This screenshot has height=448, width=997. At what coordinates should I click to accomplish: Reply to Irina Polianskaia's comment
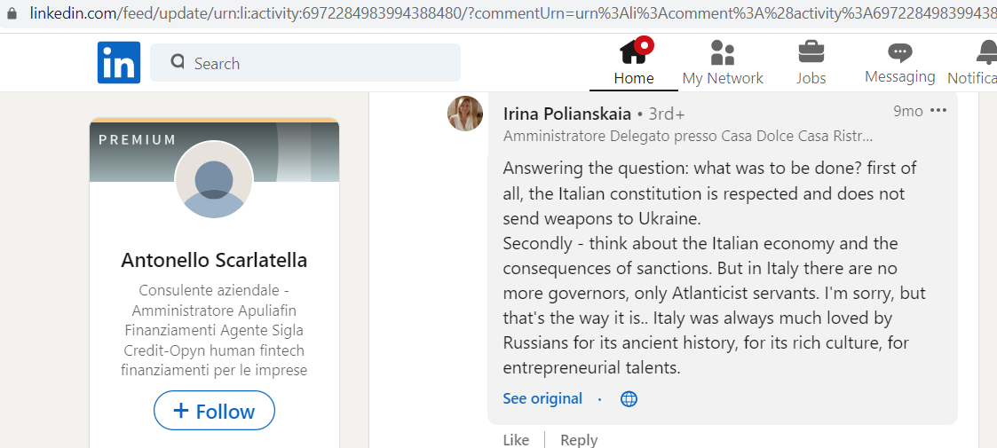579,440
